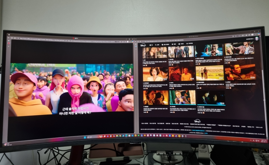Click the Disney+ logo in the header
The height and width of the screenshot is (165, 269).
tap(143, 45)
